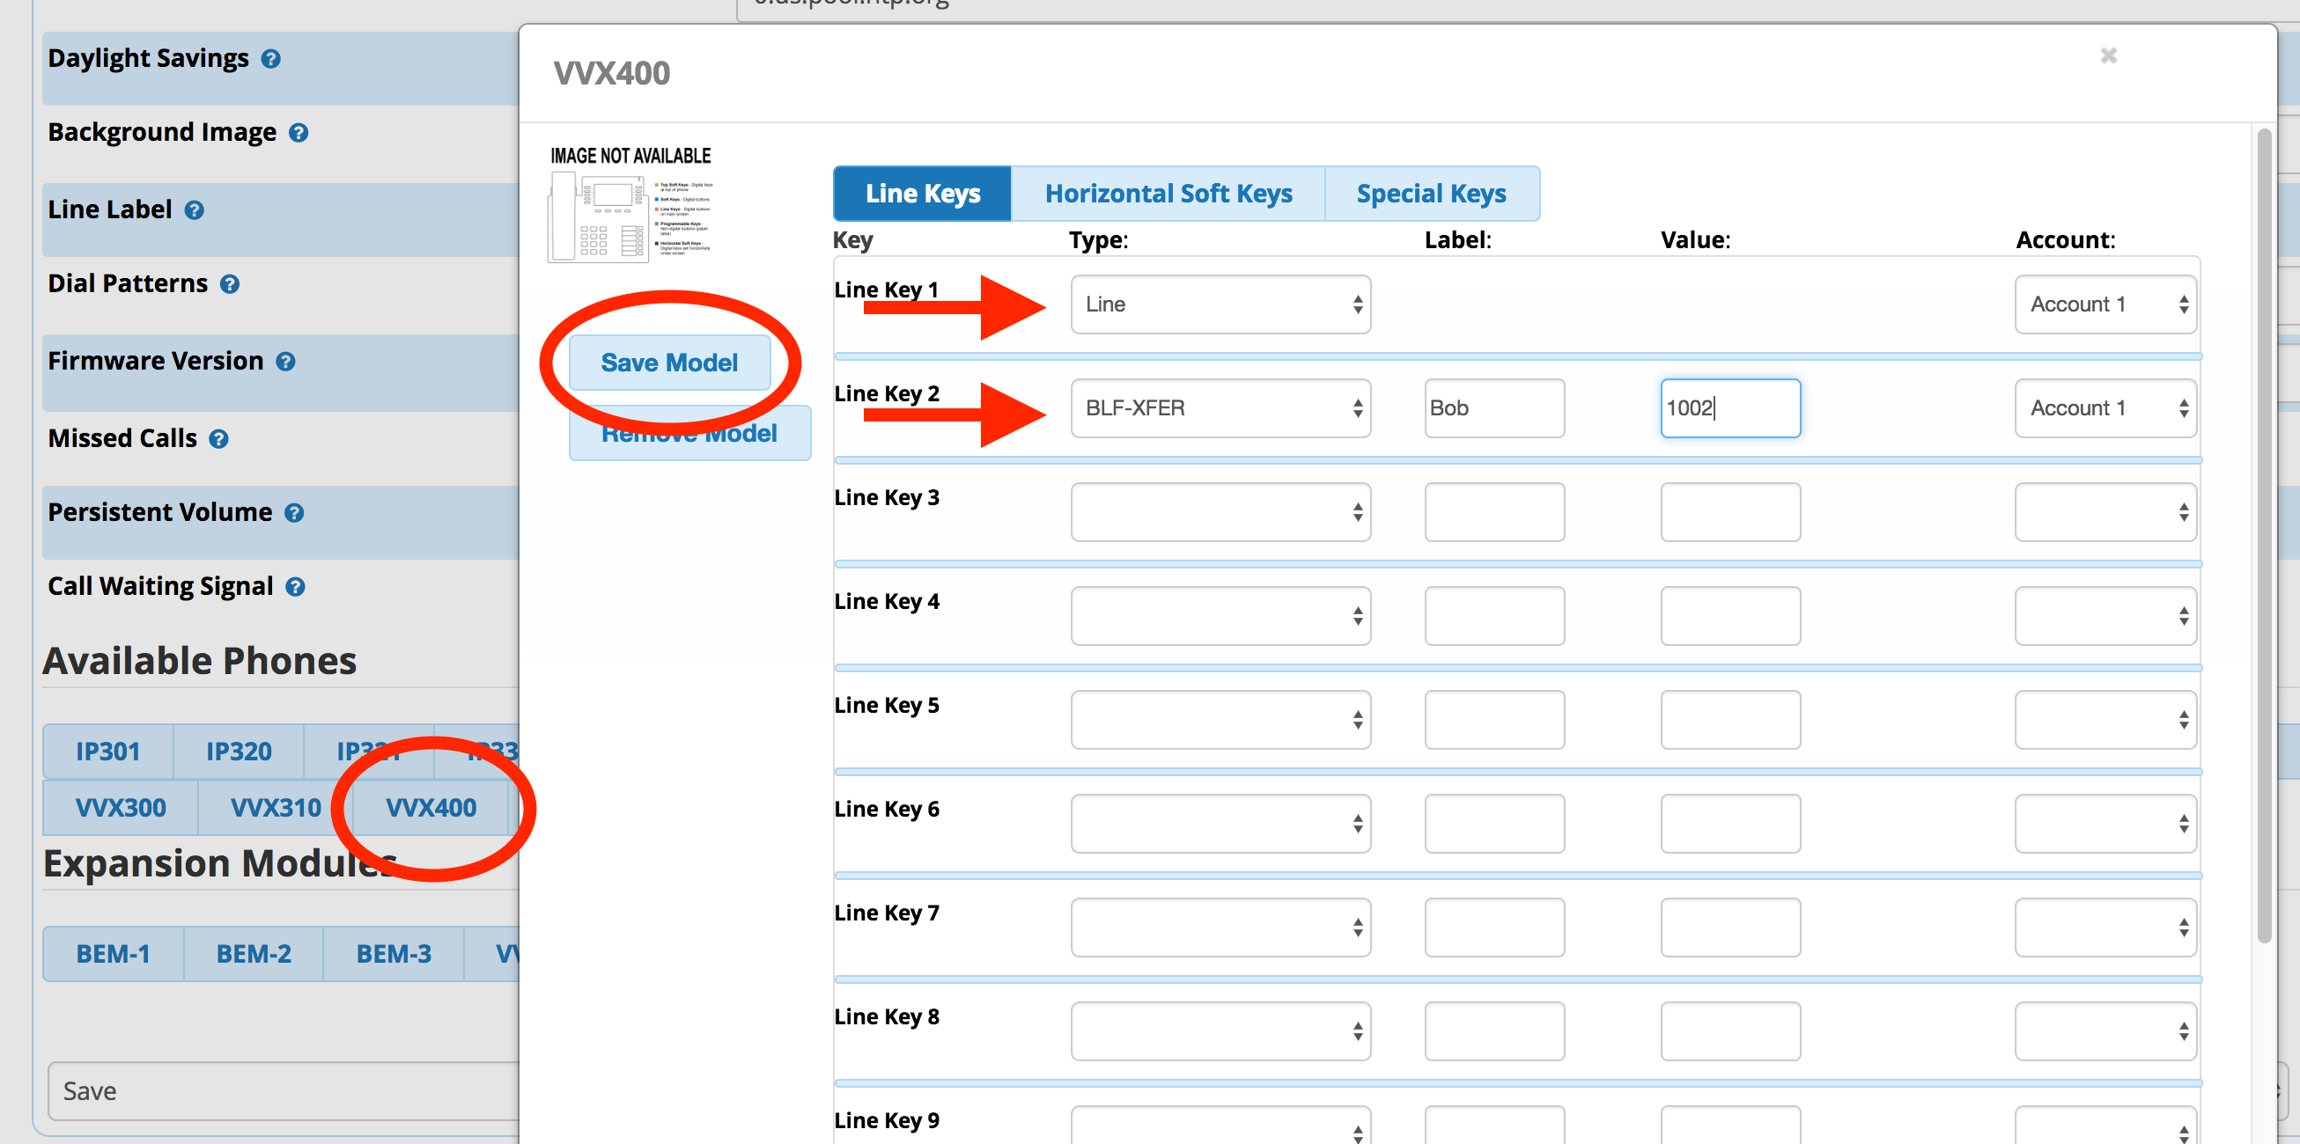Click the Firmware Version help icon
This screenshot has width=2300, height=1144.
284,362
